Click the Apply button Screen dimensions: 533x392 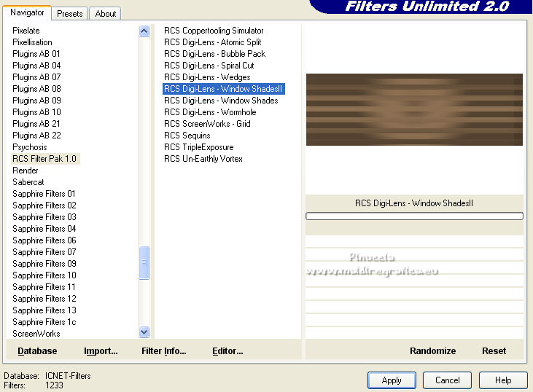392,380
